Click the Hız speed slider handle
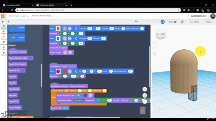 tap(148, 22)
